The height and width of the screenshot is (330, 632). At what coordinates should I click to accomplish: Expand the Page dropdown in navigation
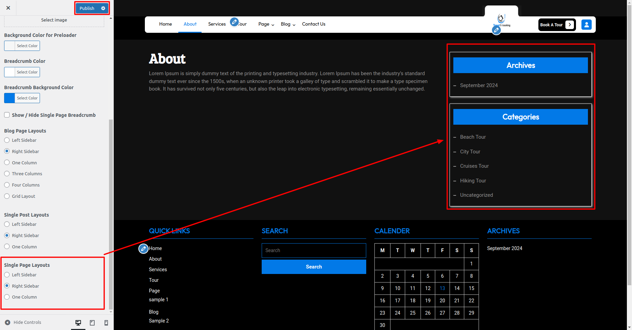click(266, 24)
